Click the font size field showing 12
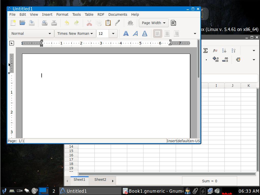The image size is (260, 195). point(103,34)
